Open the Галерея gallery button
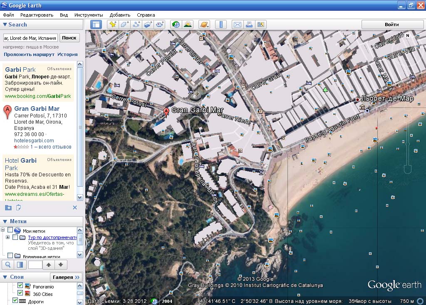The width and height of the screenshot is (426, 305). click(x=66, y=277)
